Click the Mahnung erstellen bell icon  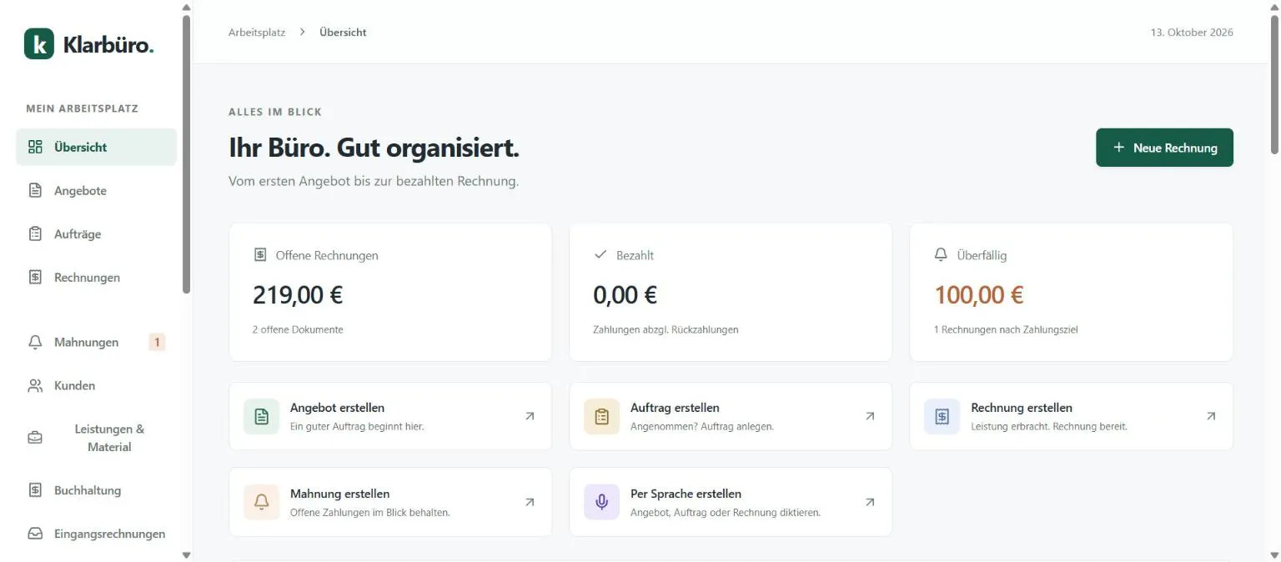(261, 502)
